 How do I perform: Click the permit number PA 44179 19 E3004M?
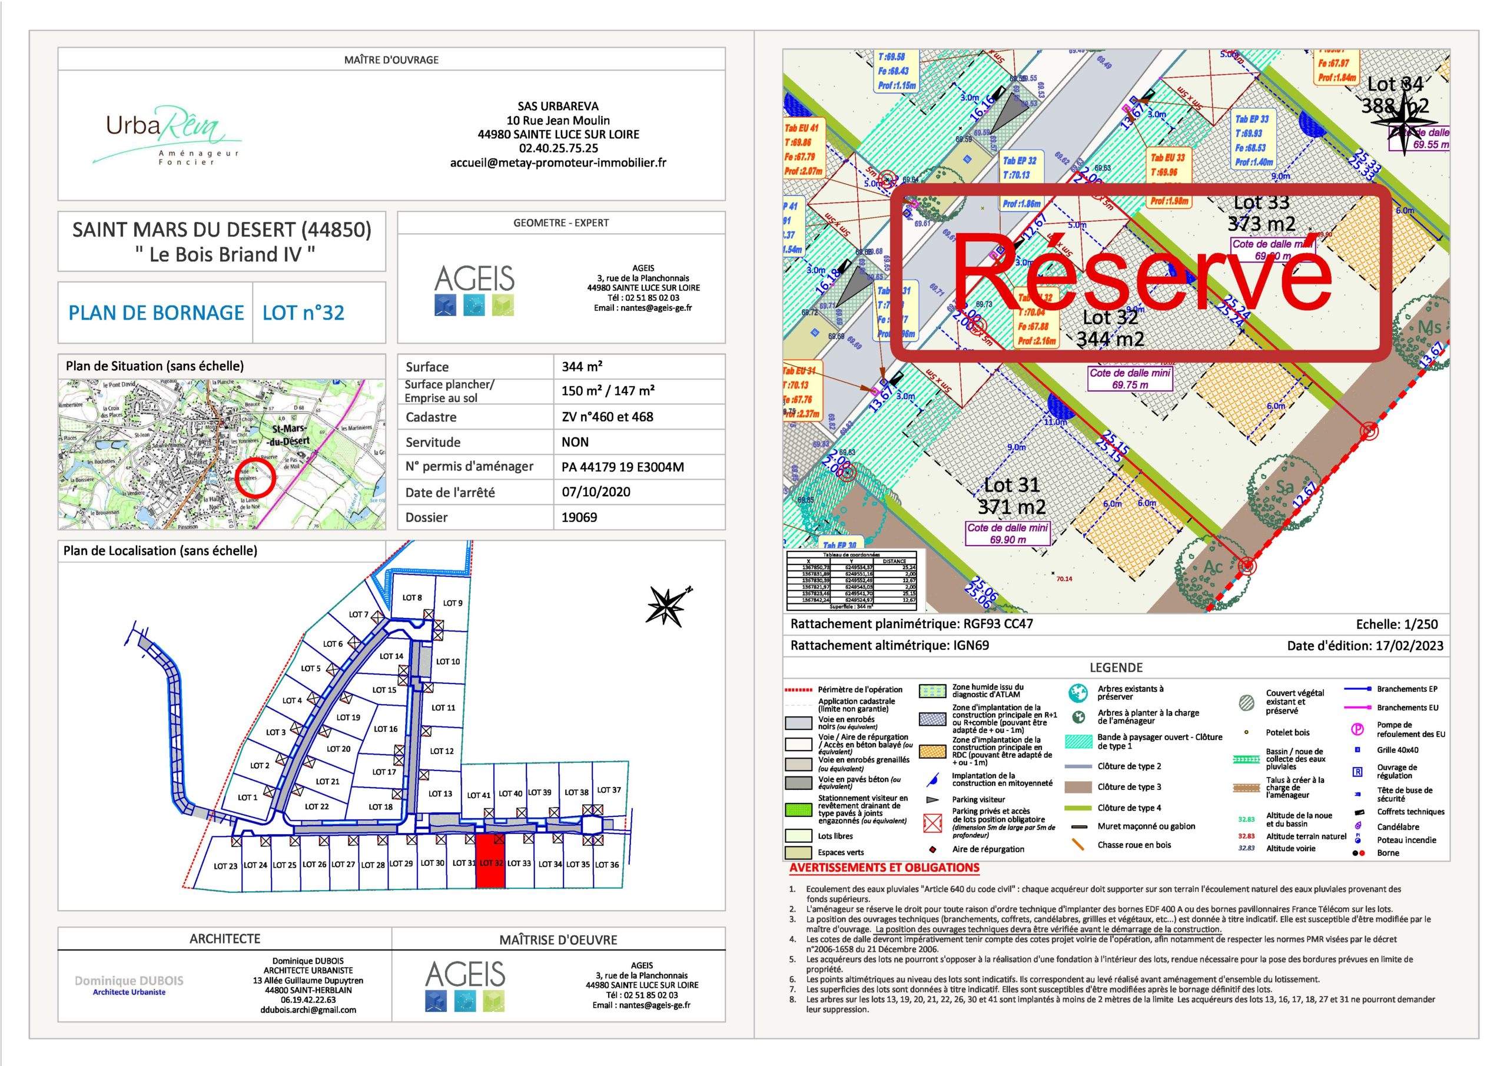click(622, 467)
